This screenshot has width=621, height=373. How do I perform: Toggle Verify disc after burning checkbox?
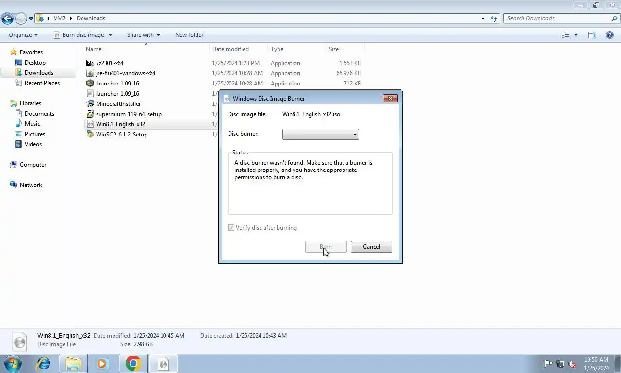pos(231,228)
